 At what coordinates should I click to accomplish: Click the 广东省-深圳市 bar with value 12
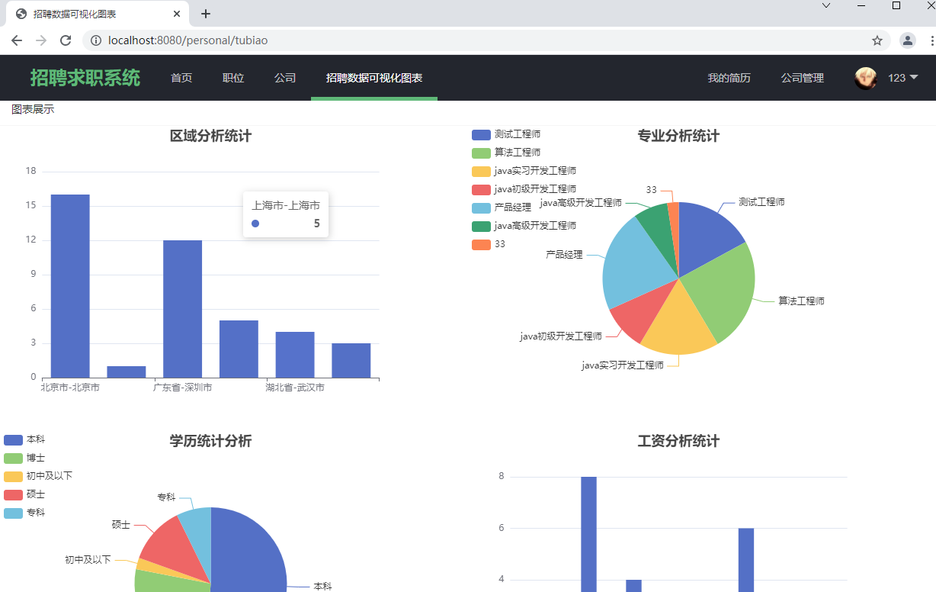pos(182,309)
